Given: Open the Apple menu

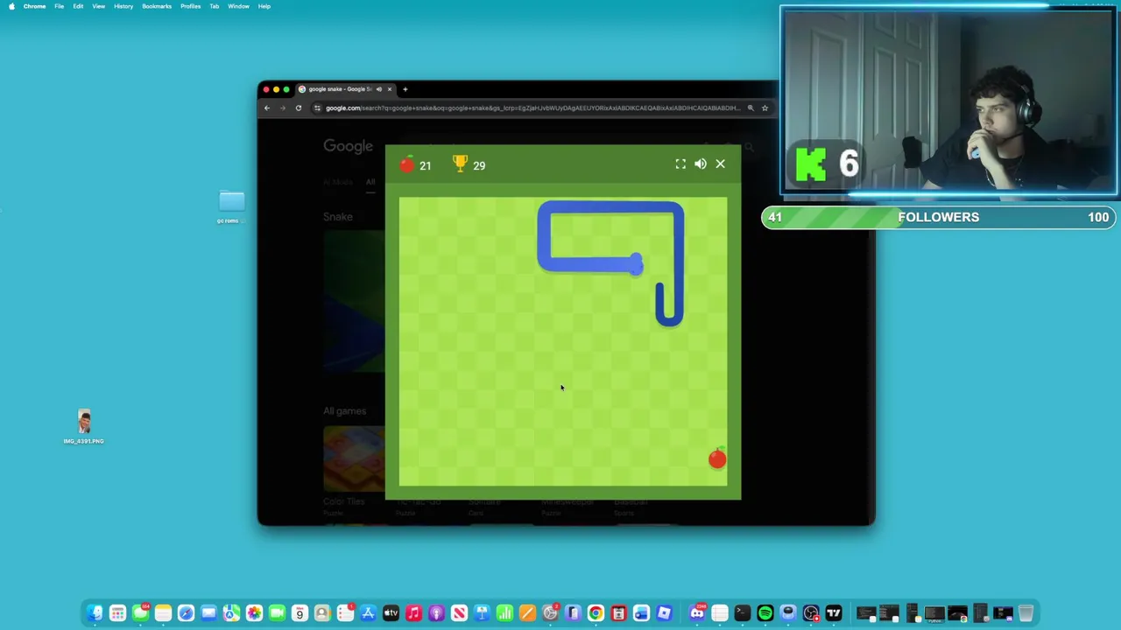Looking at the screenshot, I should click(x=11, y=6).
